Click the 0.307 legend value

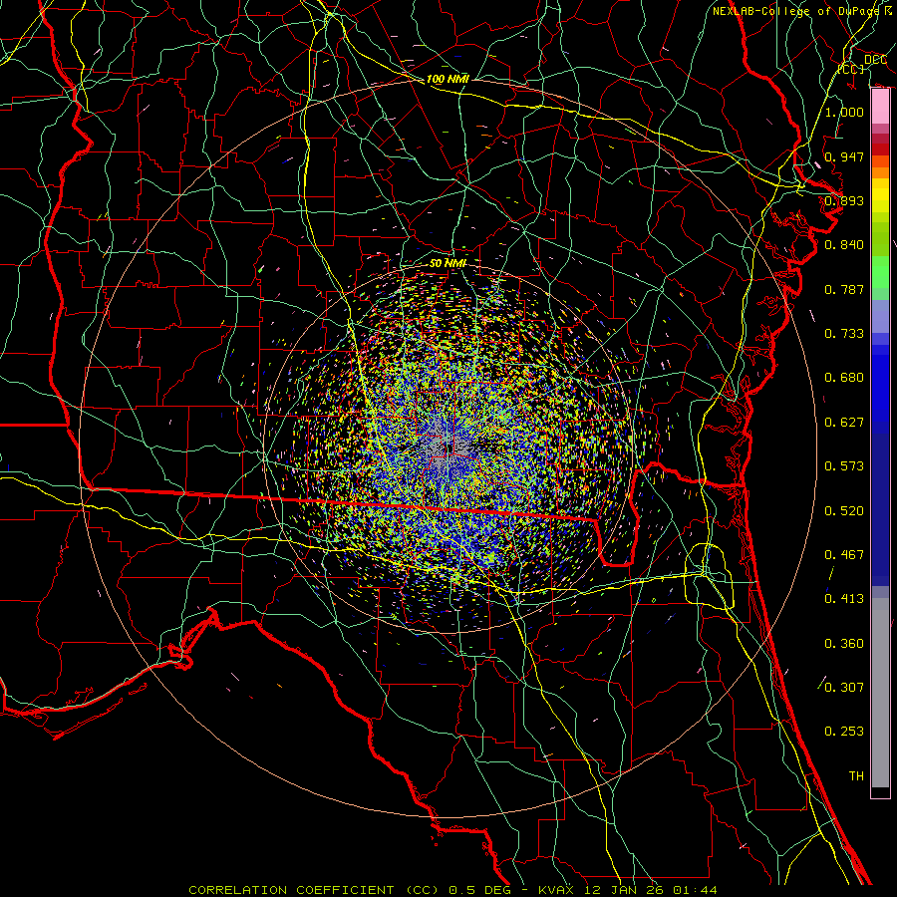point(844,687)
